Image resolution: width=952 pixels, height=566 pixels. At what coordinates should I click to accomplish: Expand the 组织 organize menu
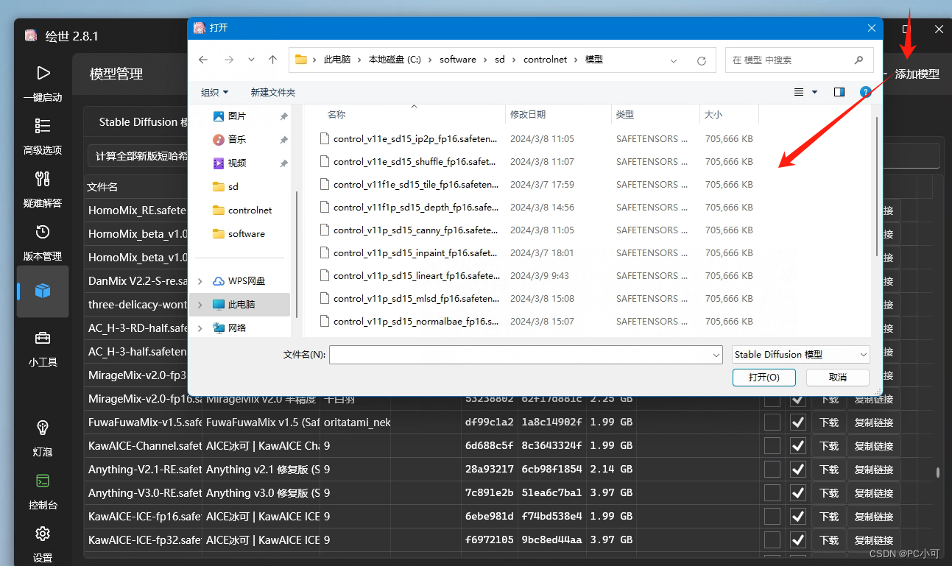(214, 92)
